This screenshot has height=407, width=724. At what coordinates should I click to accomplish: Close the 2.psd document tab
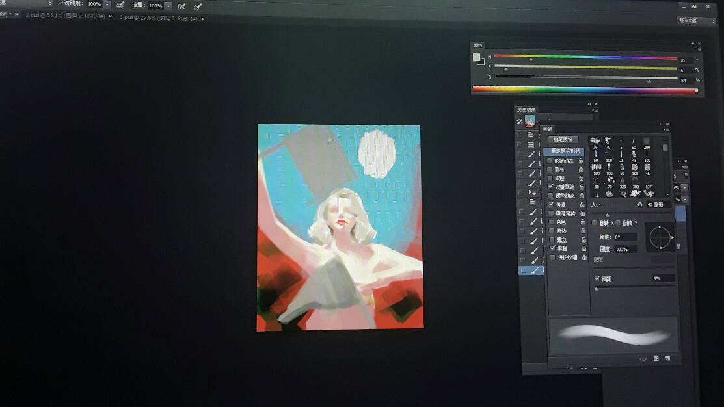point(110,16)
